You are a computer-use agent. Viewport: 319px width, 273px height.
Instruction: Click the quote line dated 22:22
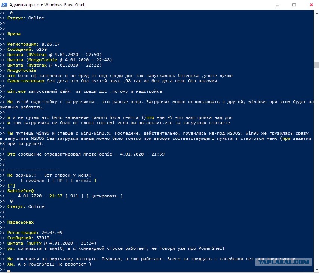click(x=55, y=65)
